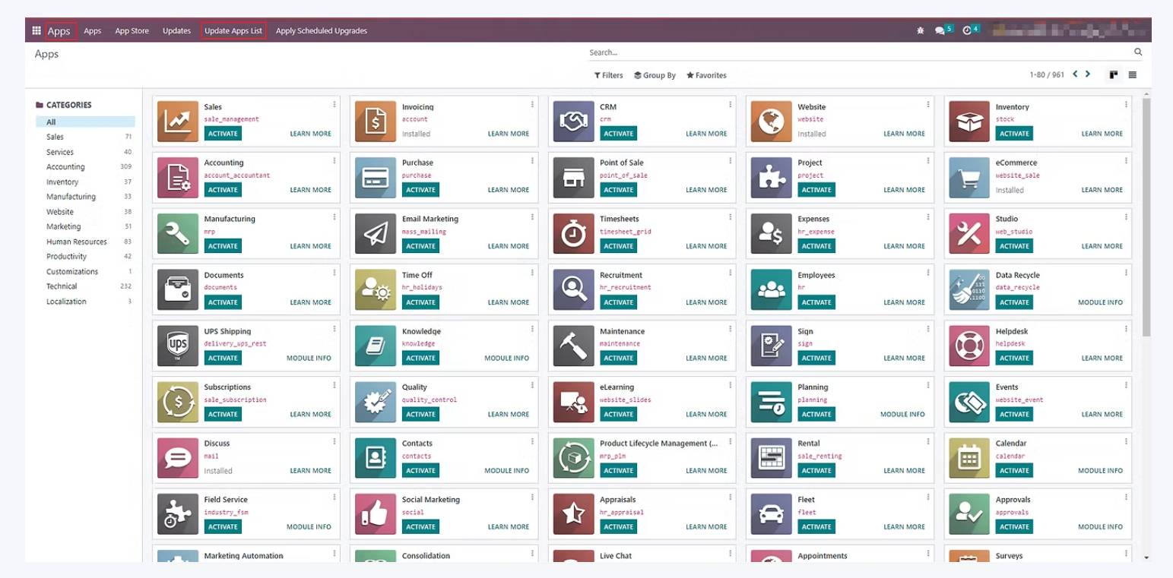Screen dimensions: 1173x578
Task: Open the Inventory card three-dot menu
Action: click(1126, 104)
